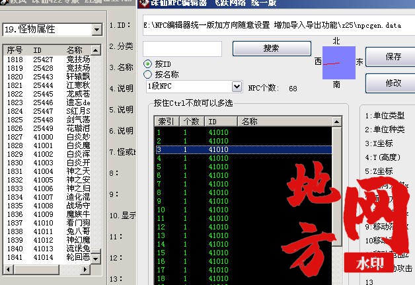Select monster row 1823 with ID 25446
The image size is (415, 285).
(48, 102)
